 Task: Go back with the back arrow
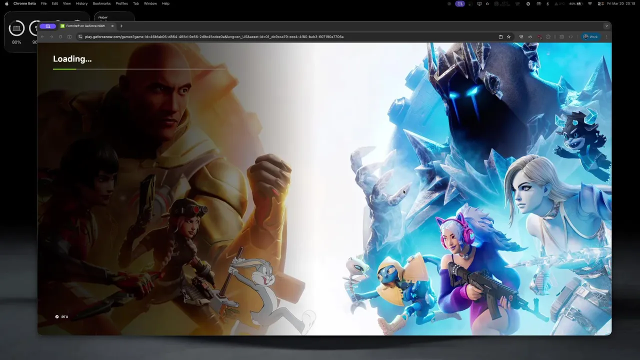click(42, 36)
